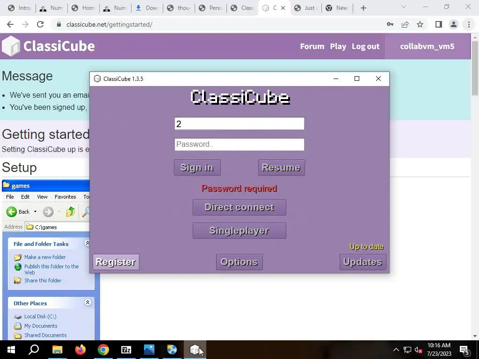Open Back button dropdown arrow in games window
The height and width of the screenshot is (359, 479).
tap(35, 212)
